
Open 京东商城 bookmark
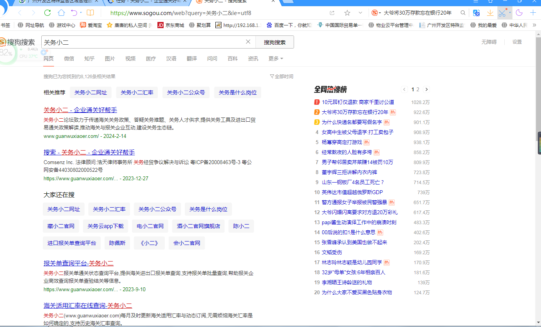tap(171, 25)
